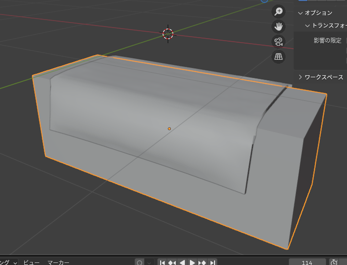Open the ビュー menu in the timeline
The height and width of the screenshot is (265, 347).
[31, 262]
